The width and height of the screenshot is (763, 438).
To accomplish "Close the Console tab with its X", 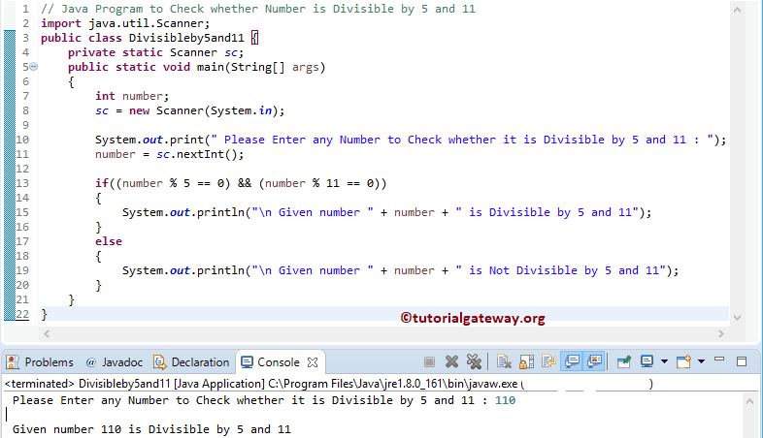I will (313, 362).
